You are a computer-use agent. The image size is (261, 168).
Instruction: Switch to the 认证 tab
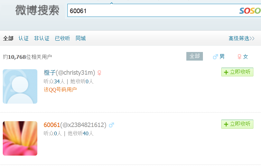[24, 38]
